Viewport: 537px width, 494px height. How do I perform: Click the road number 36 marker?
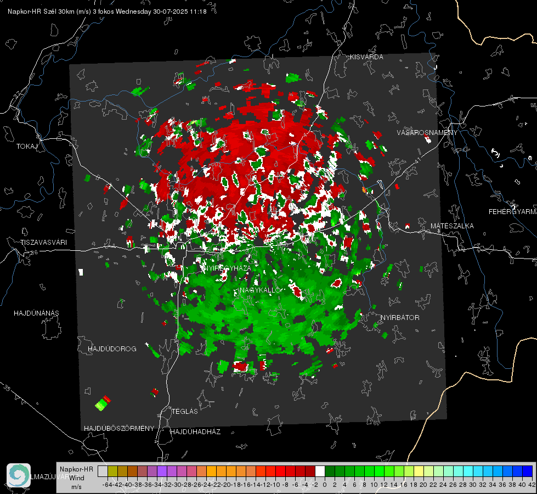pyautogui.click(x=34, y=252)
